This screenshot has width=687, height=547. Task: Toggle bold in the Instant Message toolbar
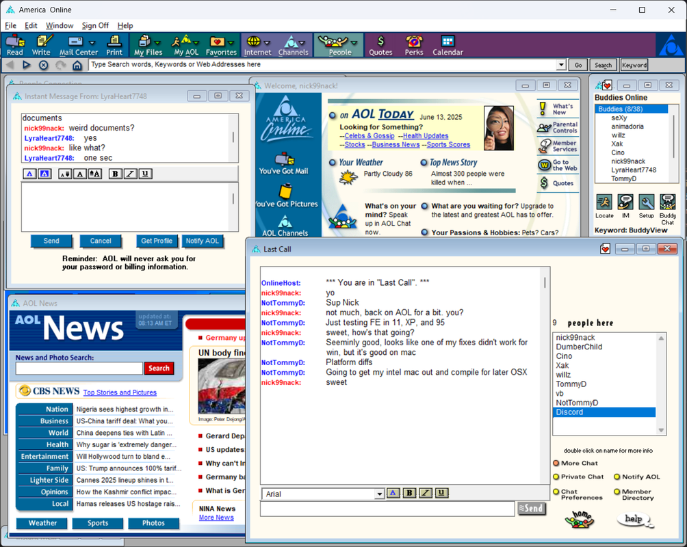pos(115,174)
